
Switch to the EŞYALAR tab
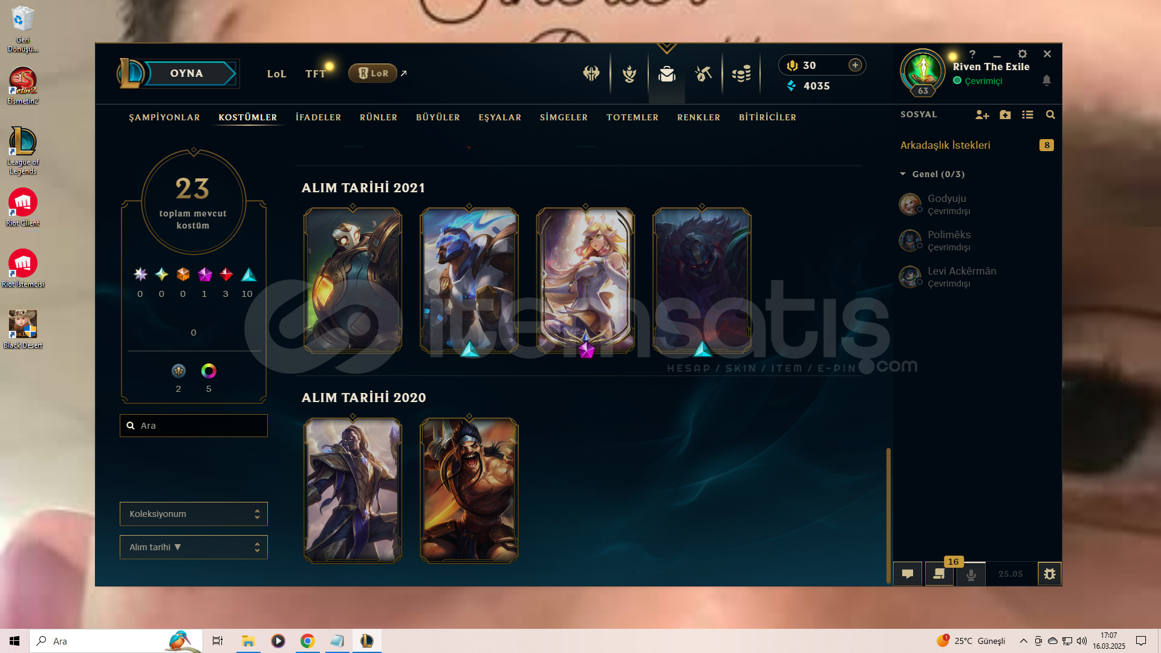pos(500,117)
